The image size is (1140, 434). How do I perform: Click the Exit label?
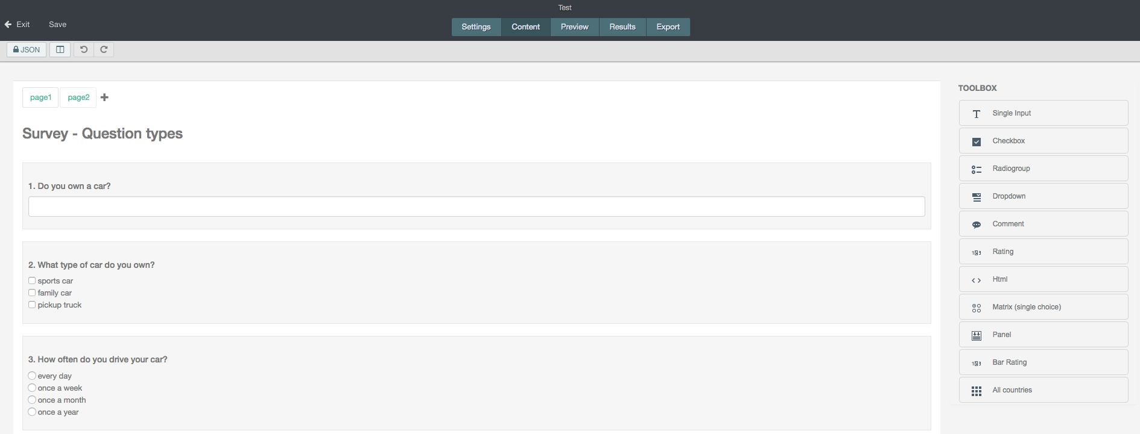pyautogui.click(x=23, y=25)
